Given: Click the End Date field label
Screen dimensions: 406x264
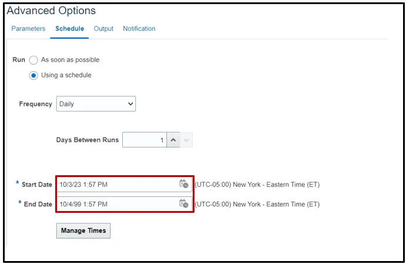Looking at the screenshot, I should click(x=38, y=204).
